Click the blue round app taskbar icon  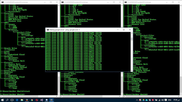pos(47,100)
